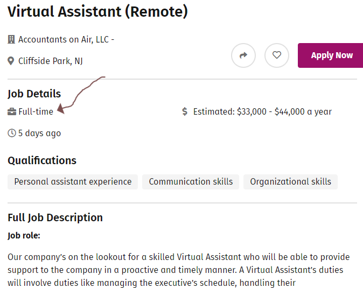Image resolution: width=363 pixels, height=288 pixels.
Task: Click the Full-time job type label
Action: [36, 112]
